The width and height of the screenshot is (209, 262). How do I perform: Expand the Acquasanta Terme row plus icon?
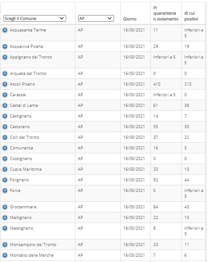tap(5, 30)
